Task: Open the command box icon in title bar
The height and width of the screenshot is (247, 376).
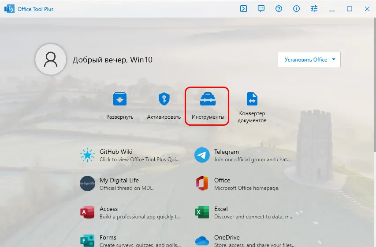Action: click(243, 9)
